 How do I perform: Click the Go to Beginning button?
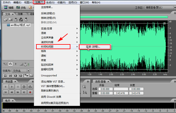(6, 92)
